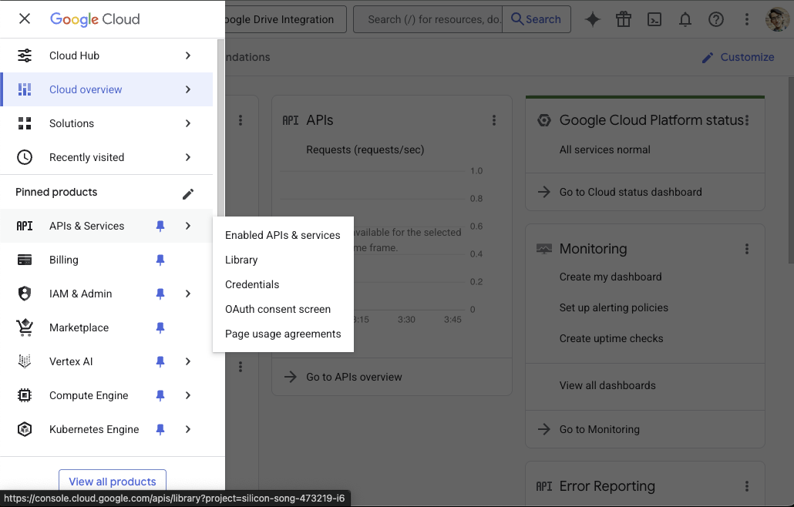Unpin Marketplace
The image size is (794, 507).
tap(160, 328)
